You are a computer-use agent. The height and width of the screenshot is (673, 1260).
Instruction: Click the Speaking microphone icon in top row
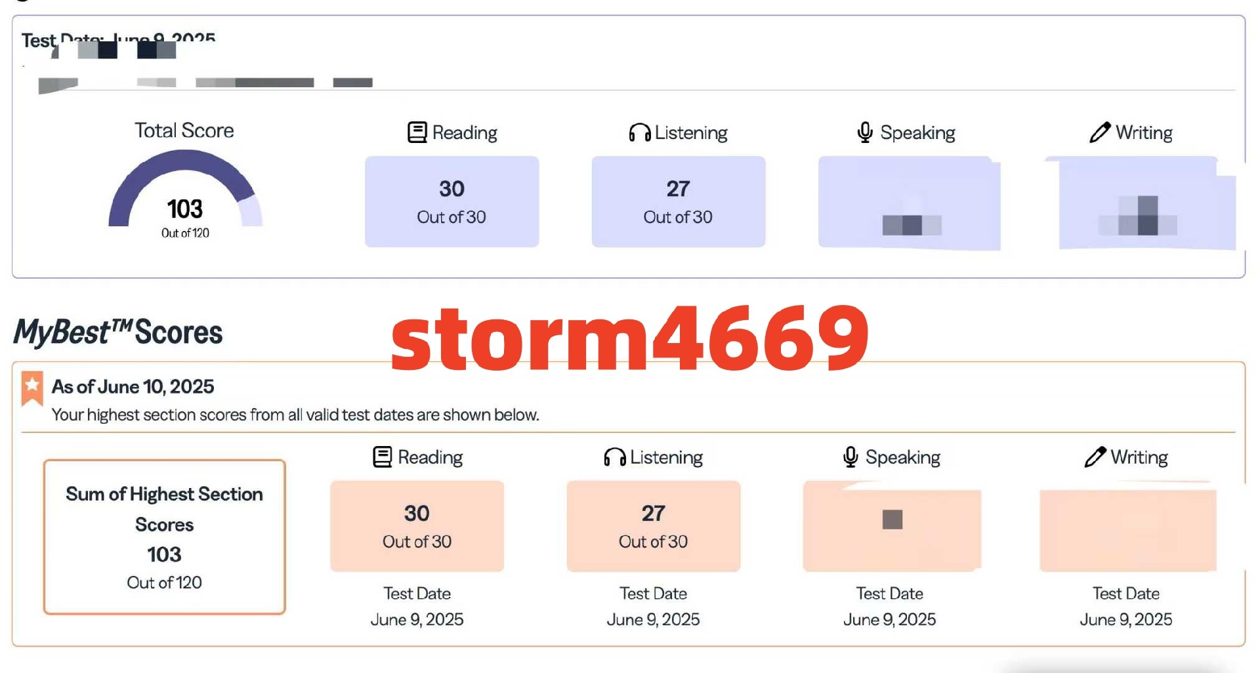click(x=865, y=133)
